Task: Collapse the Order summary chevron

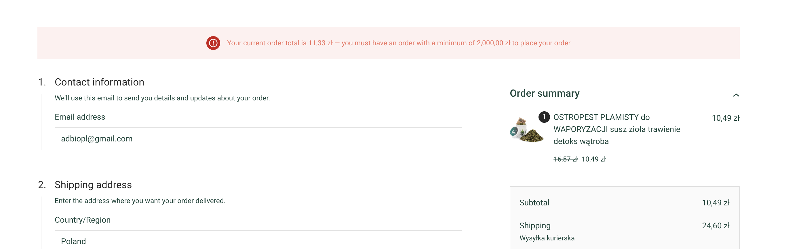Action: 736,95
